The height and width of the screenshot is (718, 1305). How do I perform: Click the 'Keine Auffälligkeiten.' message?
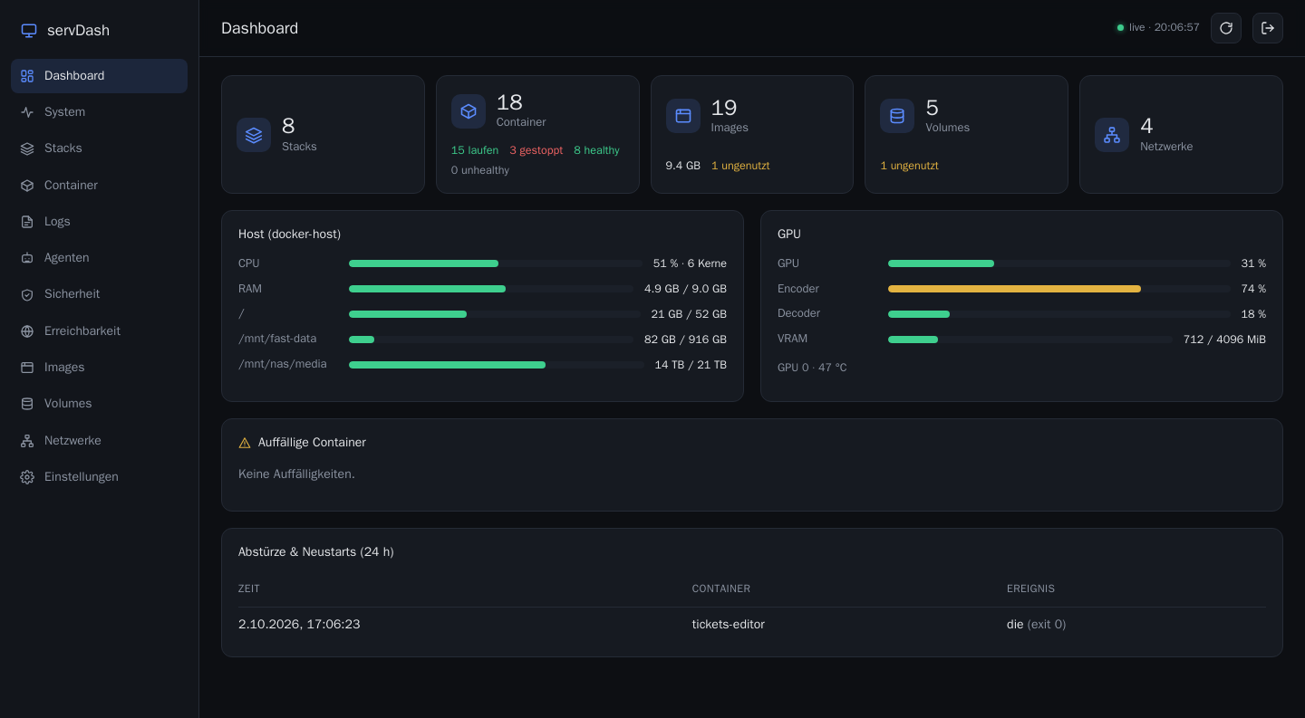tap(296, 474)
